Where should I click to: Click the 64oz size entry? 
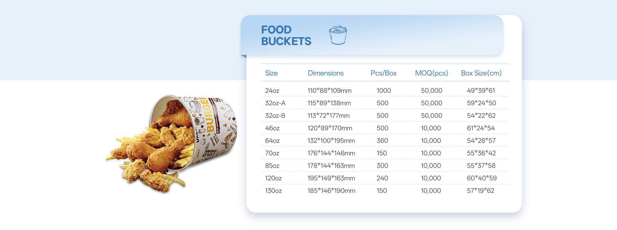point(272,141)
